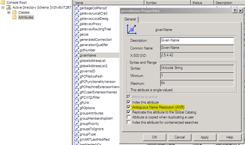Click the givenName attribute icon in list

pos(77,55)
